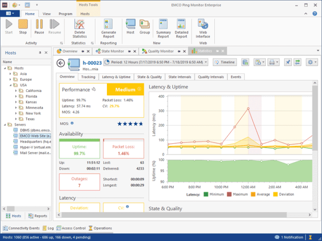Click the MOS info icon
This screenshot has height=241, width=322.
pos(72,123)
